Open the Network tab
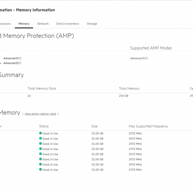The height and width of the screenshot is (193, 193). 43,24
